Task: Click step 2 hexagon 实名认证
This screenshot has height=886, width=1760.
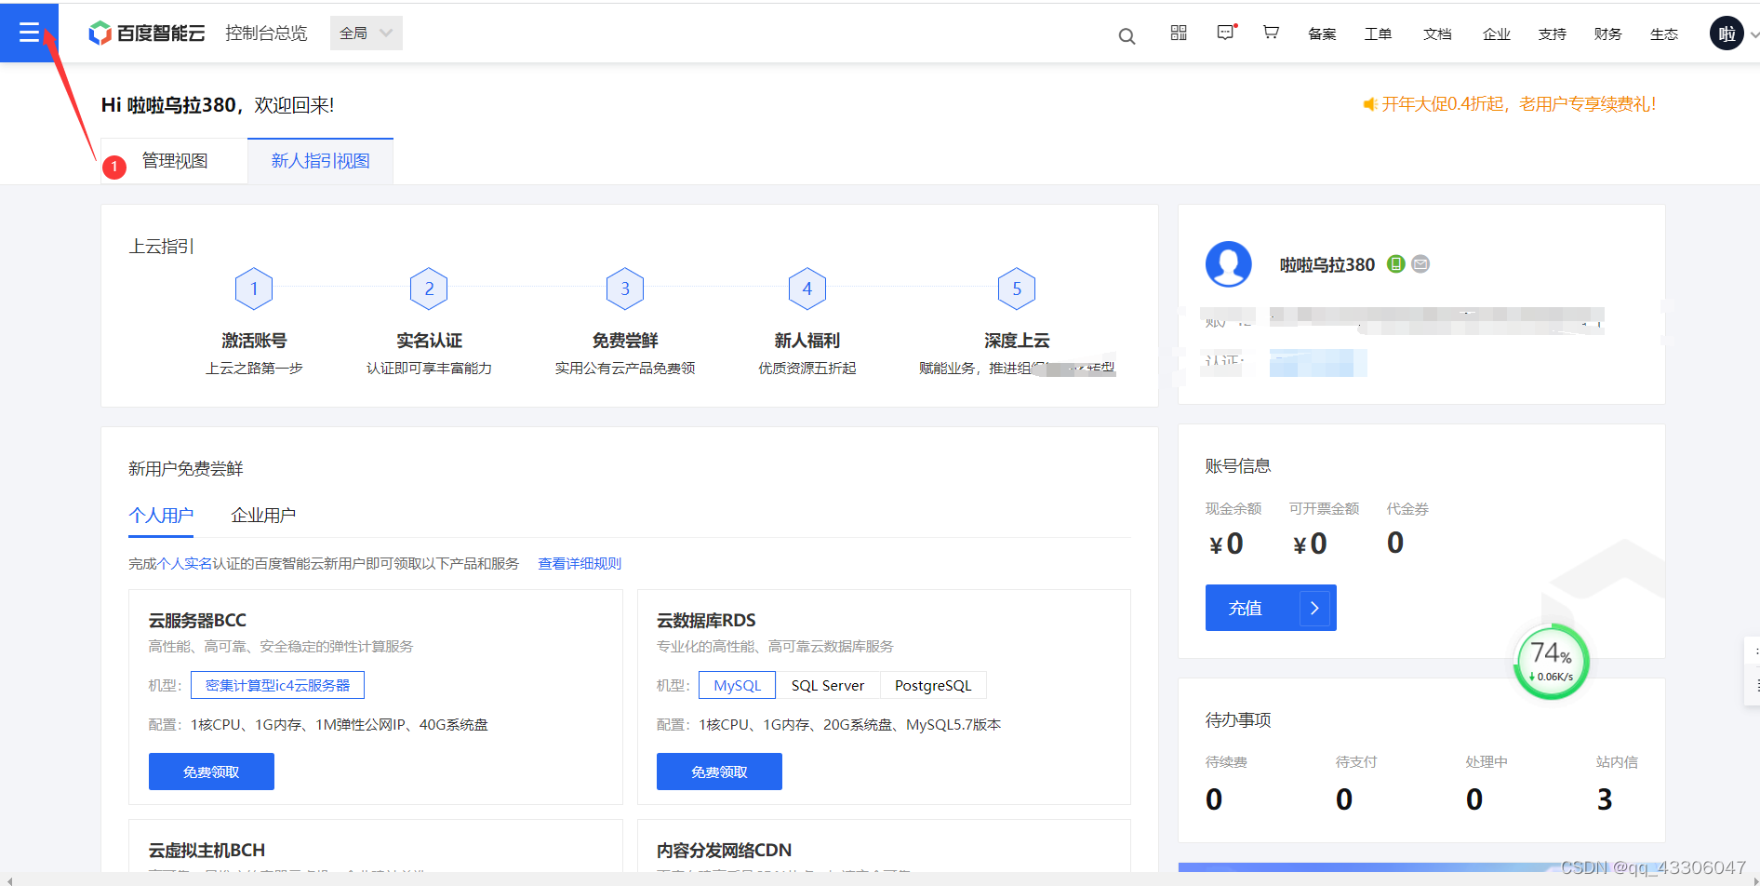Action: pyautogui.click(x=429, y=289)
